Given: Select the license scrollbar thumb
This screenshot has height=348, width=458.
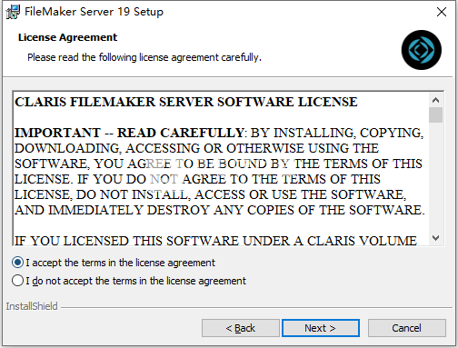Looking at the screenshot, I should [x=436, y=114].
